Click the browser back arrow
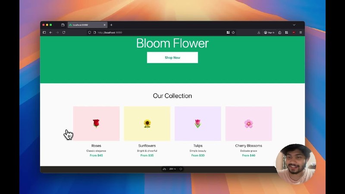 (x=50, y=32)
